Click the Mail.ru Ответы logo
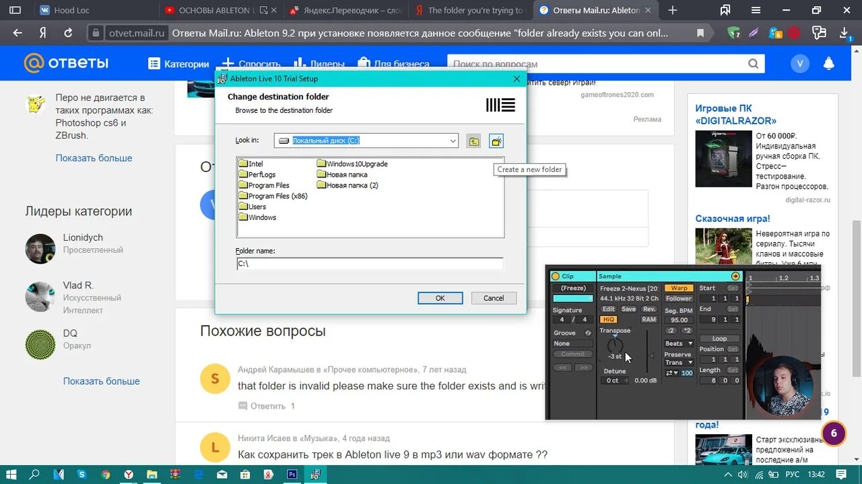The image size is (862, 484). (x=66, y=63)
